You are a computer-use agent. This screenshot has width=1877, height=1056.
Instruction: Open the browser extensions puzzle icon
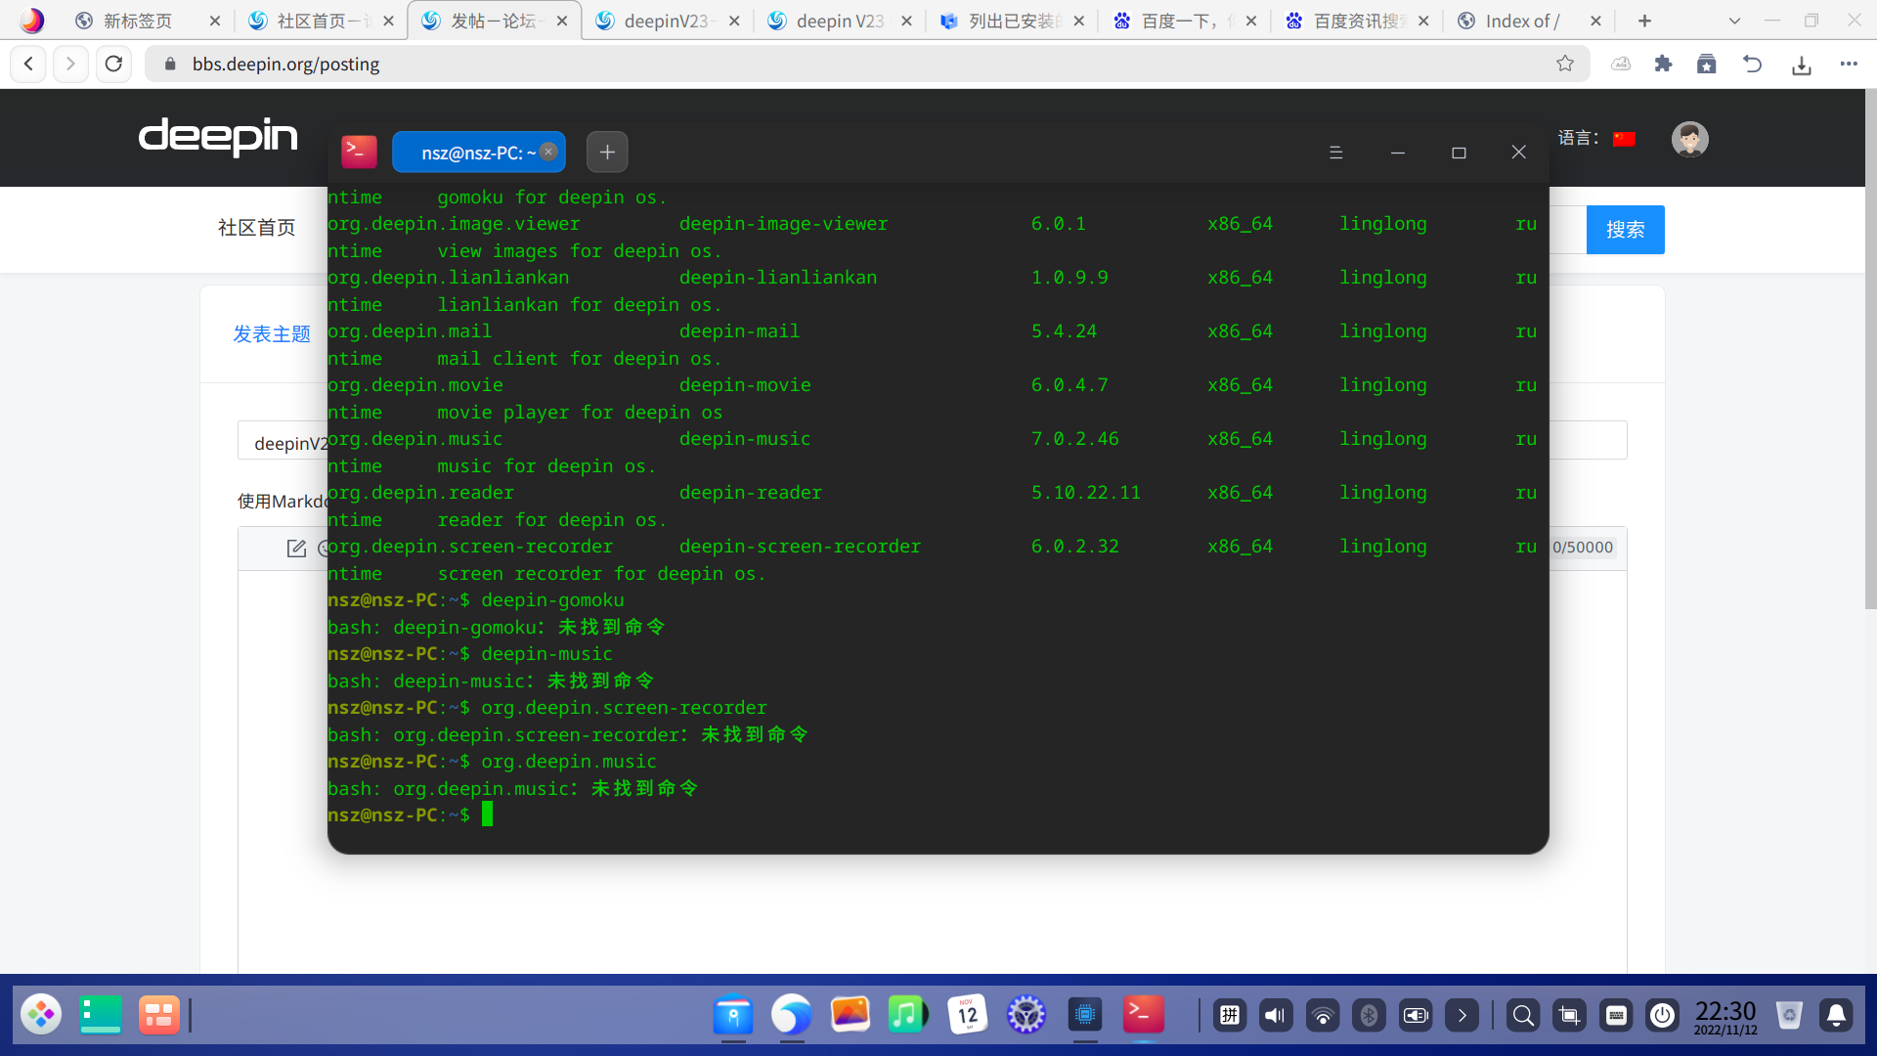(1663, 64)
